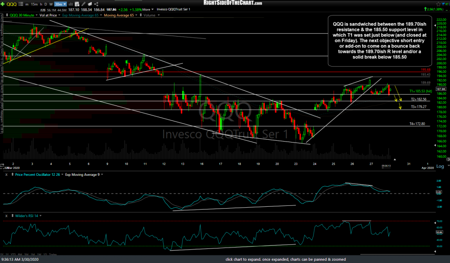
Task: Open the list menu icon beside QQQ
Action: coord(21,4)
